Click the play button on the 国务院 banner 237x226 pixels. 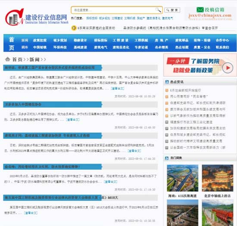(x=228, y=68)
